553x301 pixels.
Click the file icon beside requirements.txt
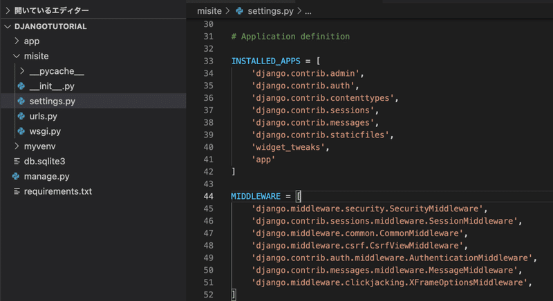pos(17,191)
